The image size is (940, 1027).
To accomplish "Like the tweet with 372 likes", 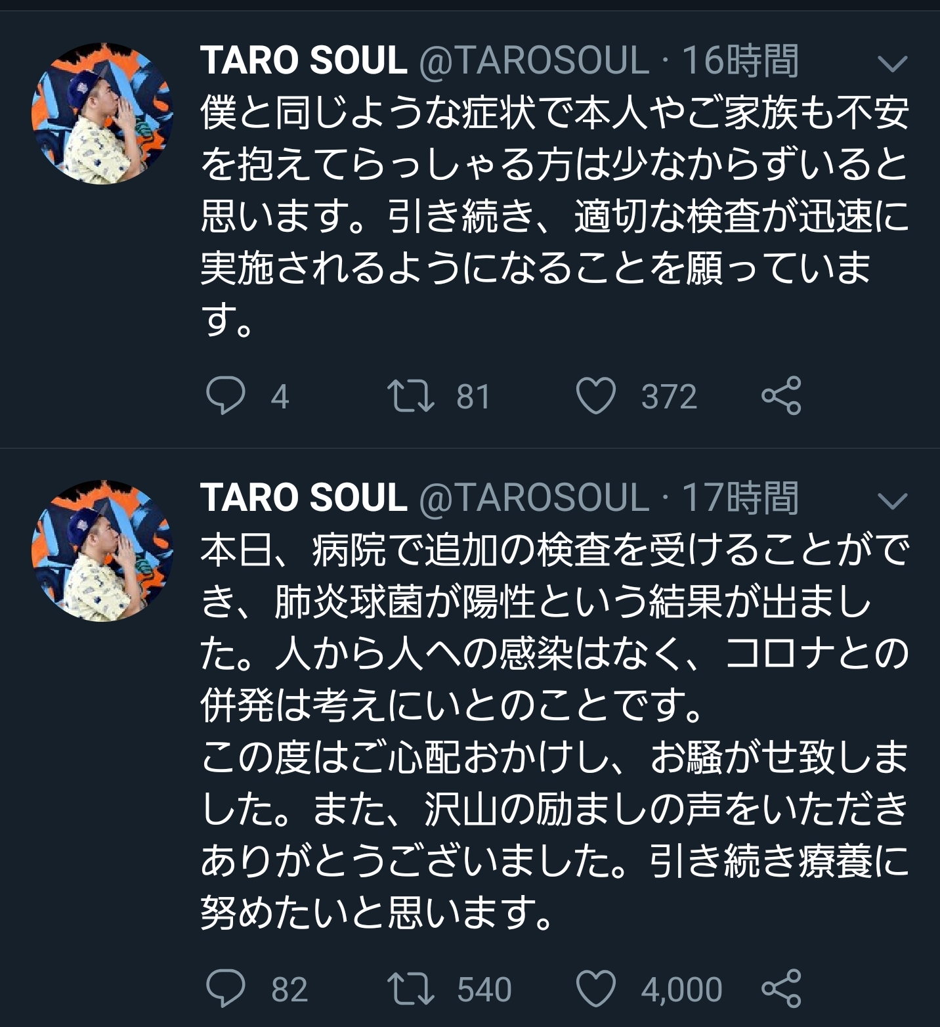I will click(595, 396).
